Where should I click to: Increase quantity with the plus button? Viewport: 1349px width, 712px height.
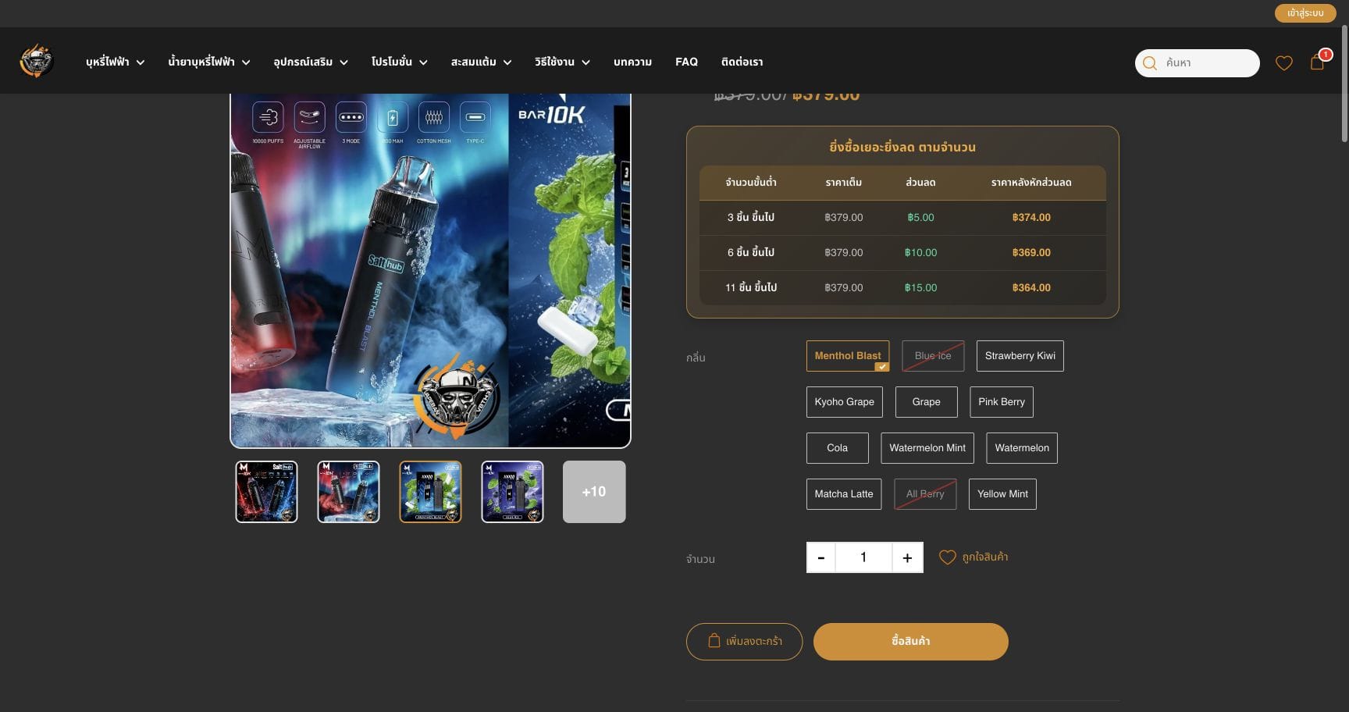(x=907, y=557)
